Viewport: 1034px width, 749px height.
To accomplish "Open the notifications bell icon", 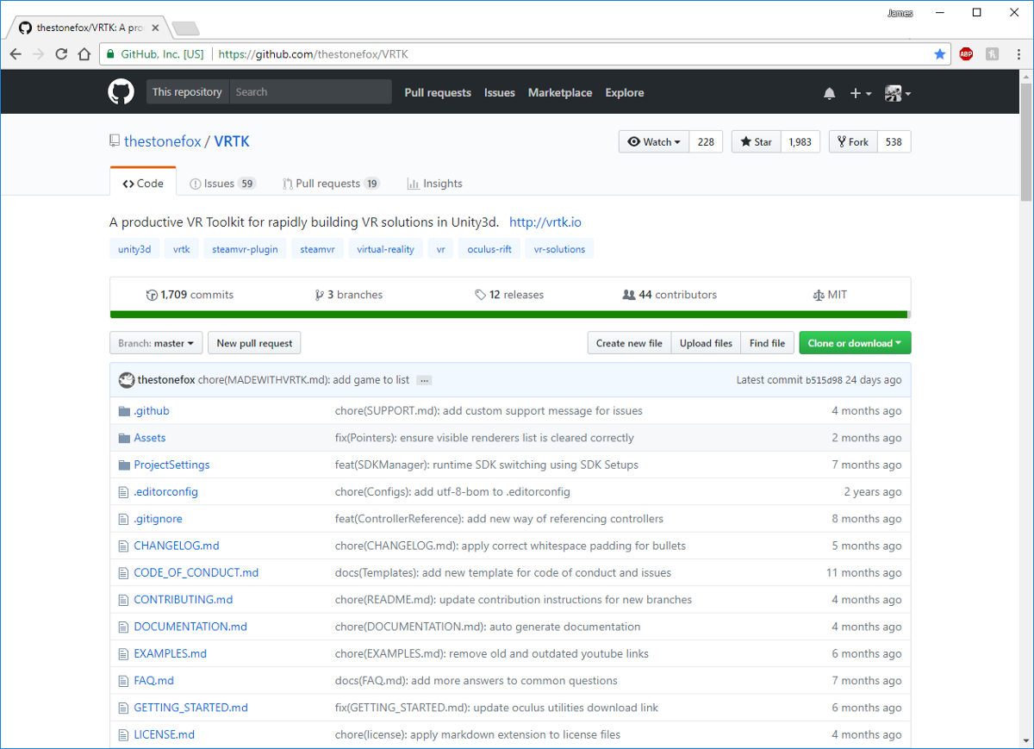I will coord(829,92).
